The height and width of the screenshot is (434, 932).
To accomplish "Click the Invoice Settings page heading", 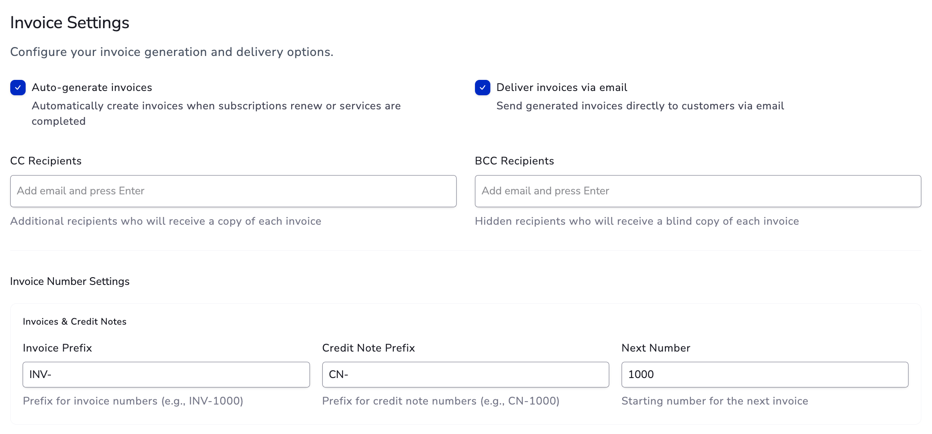I will [70, 23].
